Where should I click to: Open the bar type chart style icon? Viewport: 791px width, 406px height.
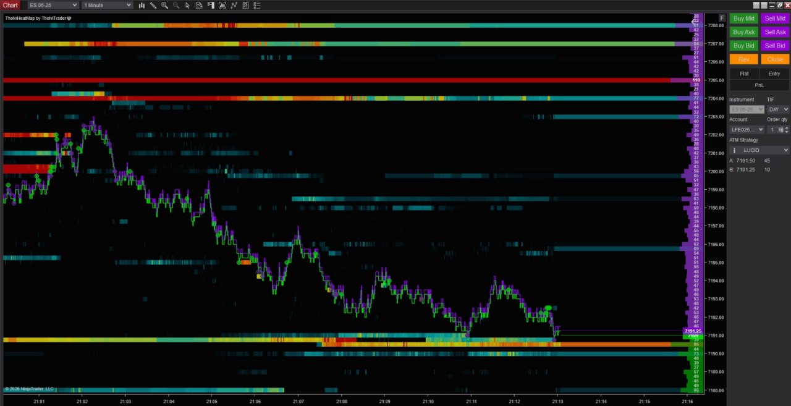click(142, 5)
